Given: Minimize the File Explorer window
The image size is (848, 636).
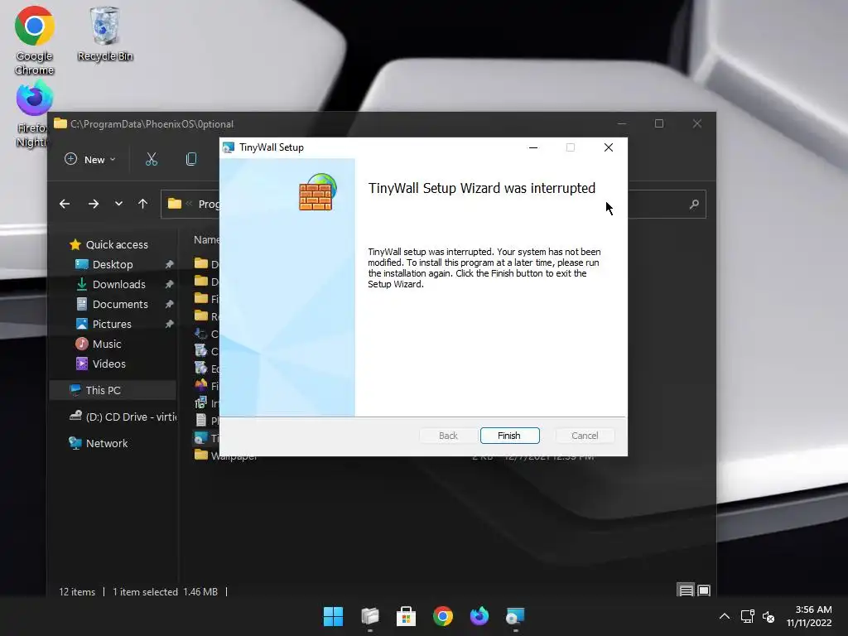Looking at the screenshot, I should point(622,124).
